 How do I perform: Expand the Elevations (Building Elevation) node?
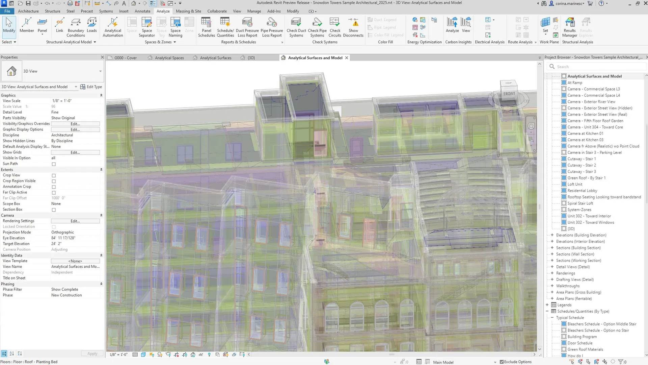tap(552, 235)
